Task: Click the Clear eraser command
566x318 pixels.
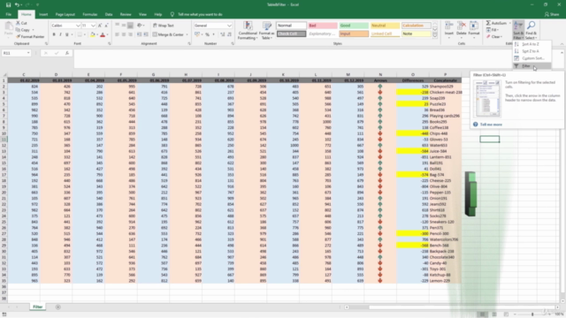Action: (x=493, y=37)
